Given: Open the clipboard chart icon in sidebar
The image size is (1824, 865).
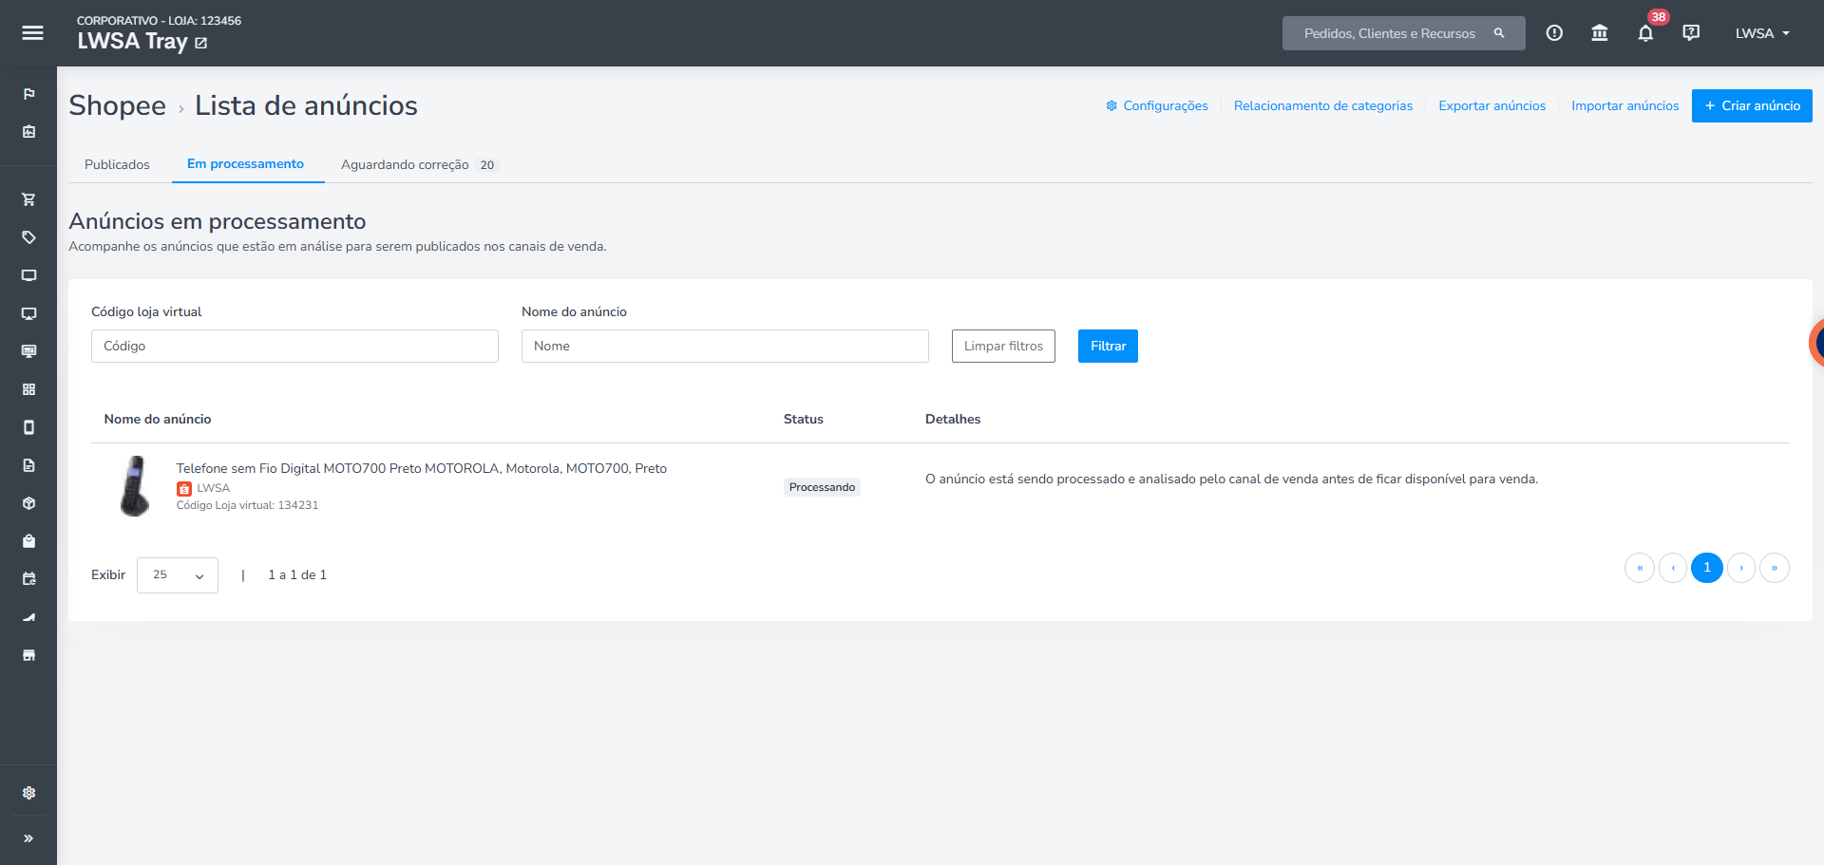Looking at the screenshot, I should coord(28,132).
